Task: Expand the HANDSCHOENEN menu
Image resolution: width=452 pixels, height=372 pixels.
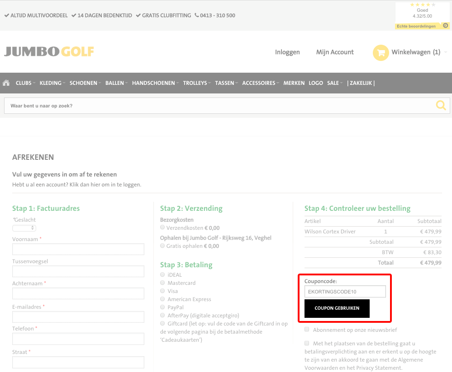Action: [x=155, y=83]
